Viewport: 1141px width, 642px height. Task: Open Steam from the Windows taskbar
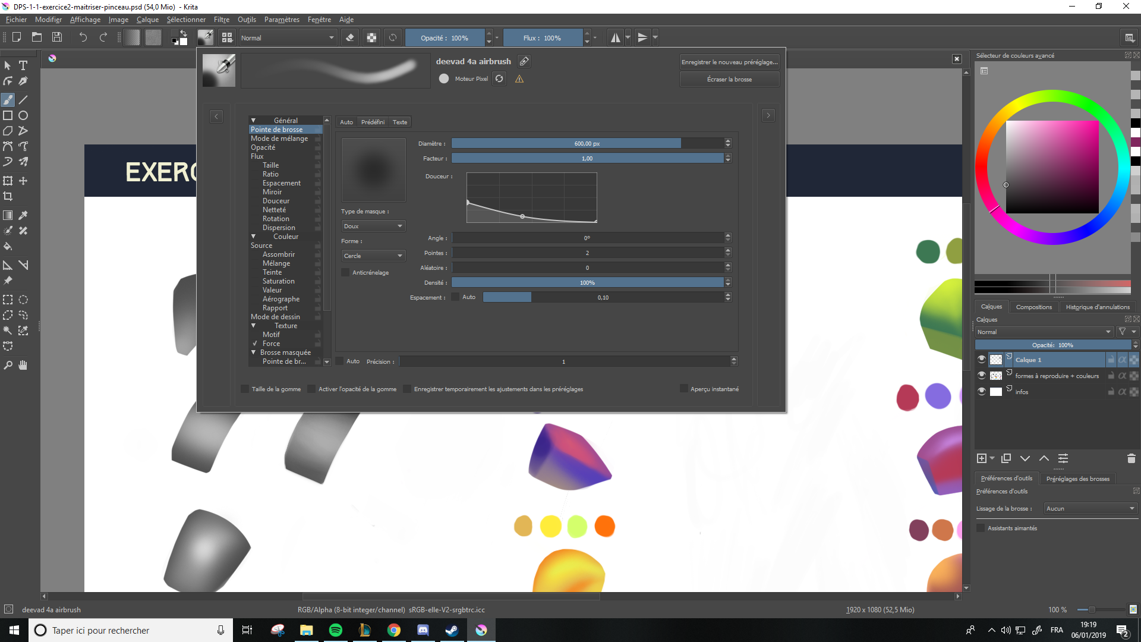click(x=452, y=630)
